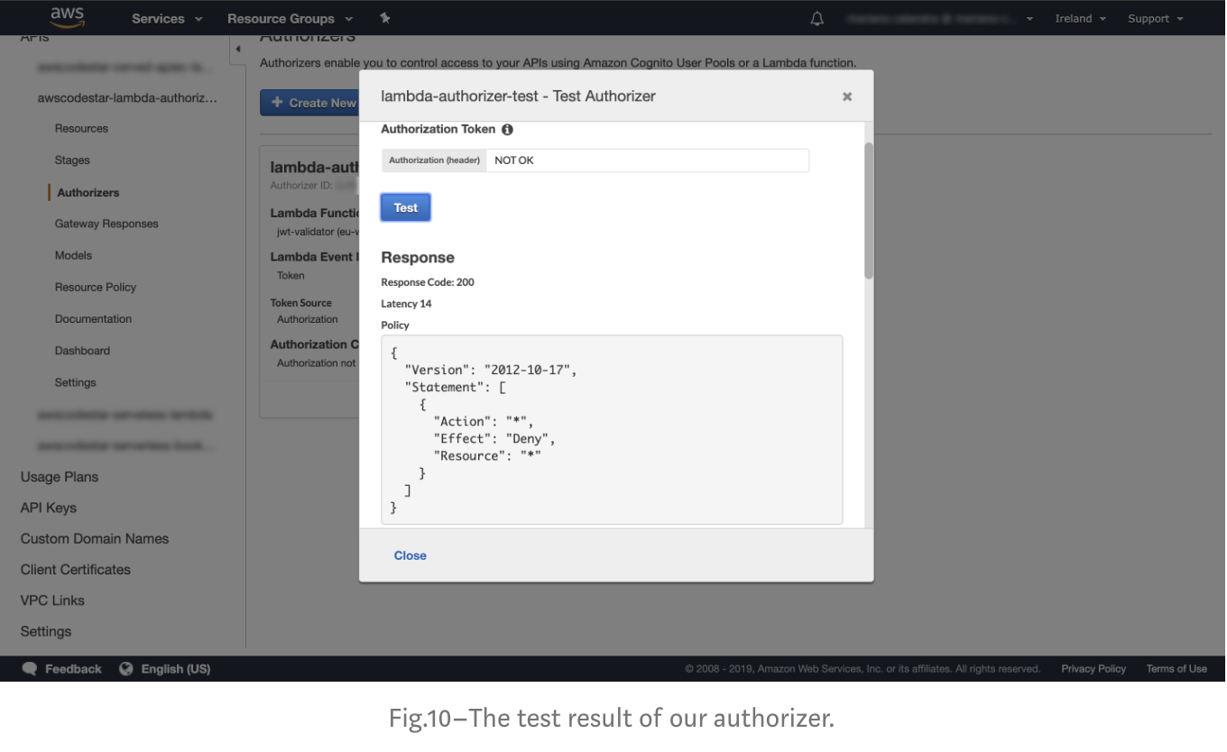Open the Services dropdown menu
Viewport: 1227px width, 752px height.
(x=167, y=18)
